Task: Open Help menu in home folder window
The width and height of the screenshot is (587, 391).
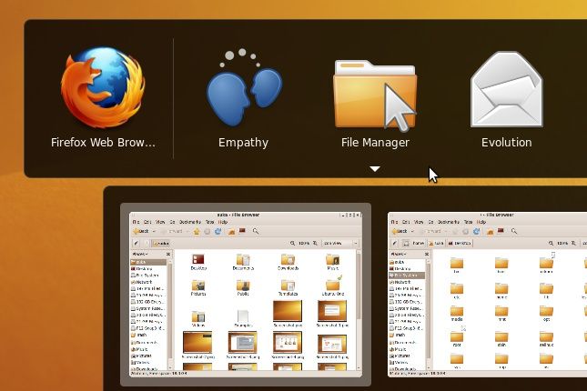Action: 223,222
